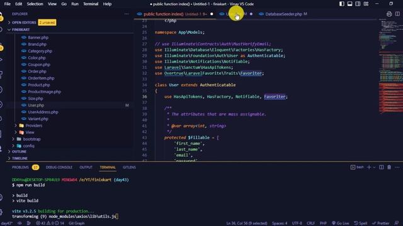The width and height of the screenshot is (403, 226).
Task: Open ProductImage.php file
Action: 45,92
